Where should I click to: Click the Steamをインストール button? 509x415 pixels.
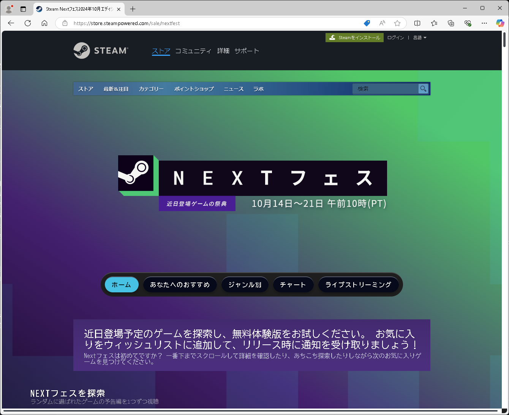pyautogui.click(x=354, y=37)
